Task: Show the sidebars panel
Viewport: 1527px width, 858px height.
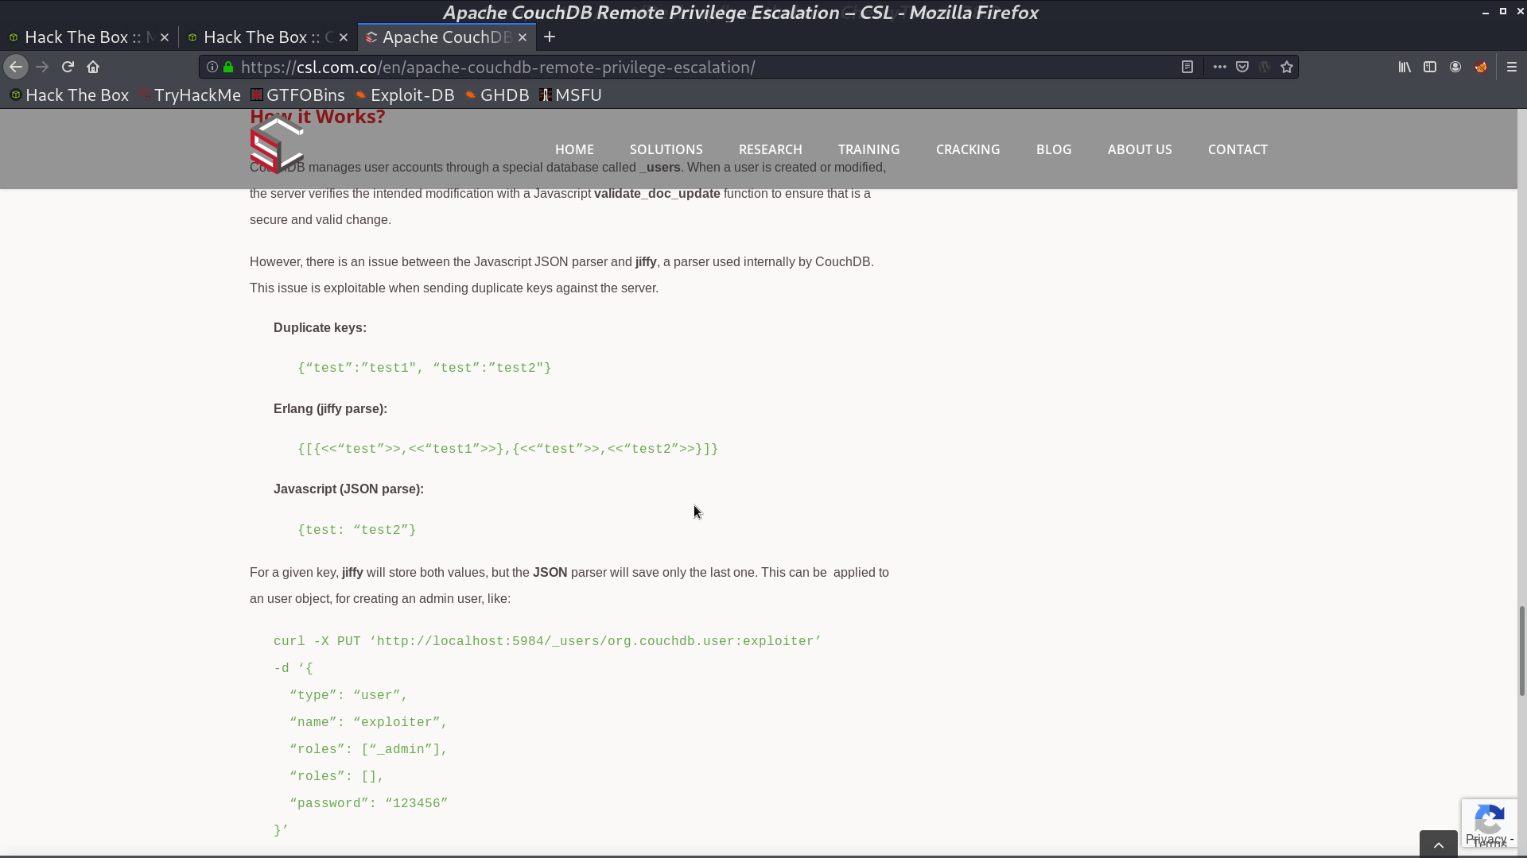Action: [1430, 68]
